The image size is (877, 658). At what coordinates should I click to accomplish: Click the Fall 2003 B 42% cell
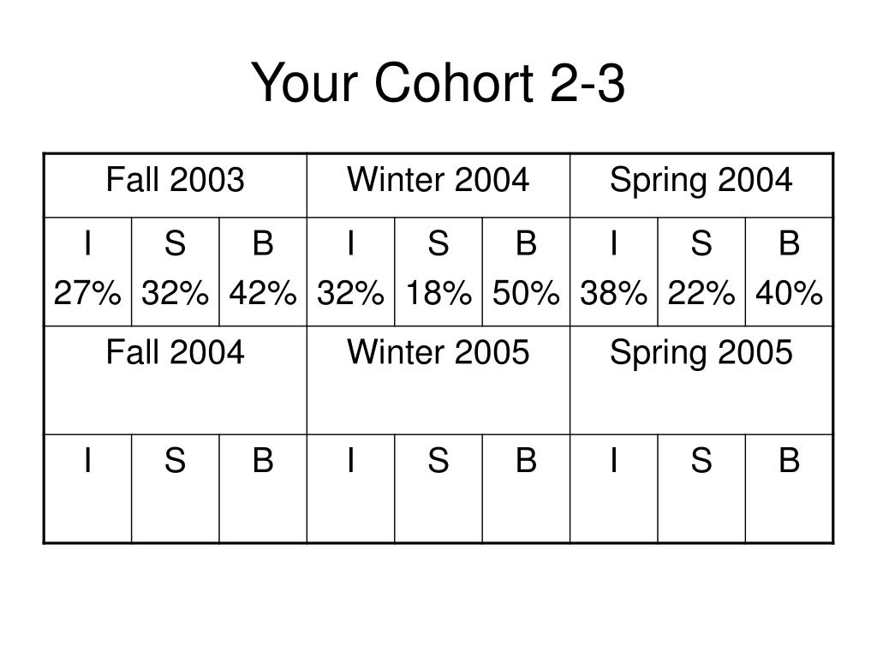coord(263,272)
